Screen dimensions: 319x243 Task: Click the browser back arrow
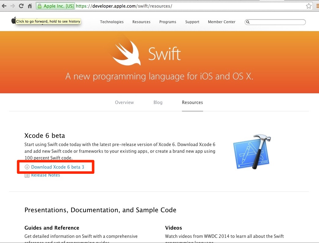[4, 6]
